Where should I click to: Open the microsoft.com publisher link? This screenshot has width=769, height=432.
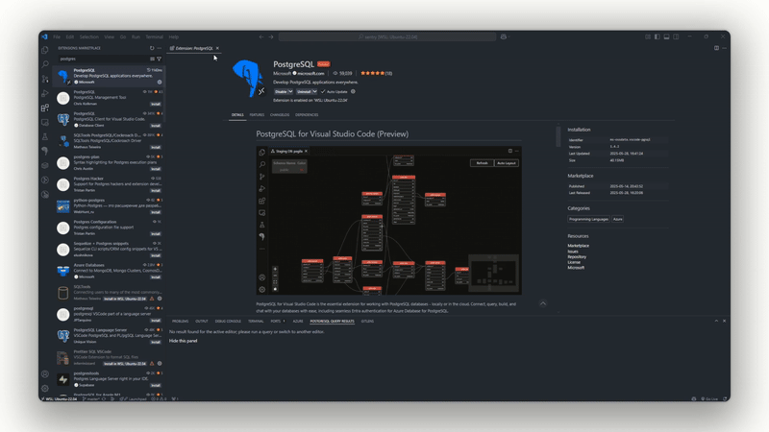coord(310,74)
